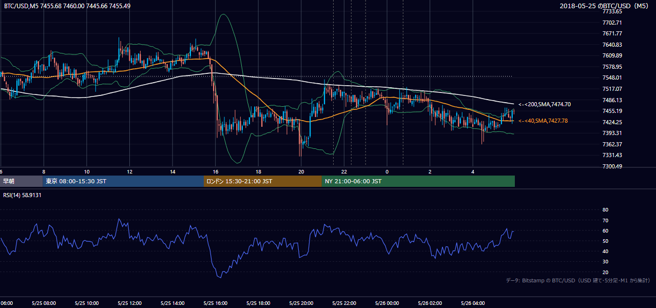The width and height of the screenshot is (656, 308).
Task: Click the 7393.31 price axis label
Action: (612, 133)
